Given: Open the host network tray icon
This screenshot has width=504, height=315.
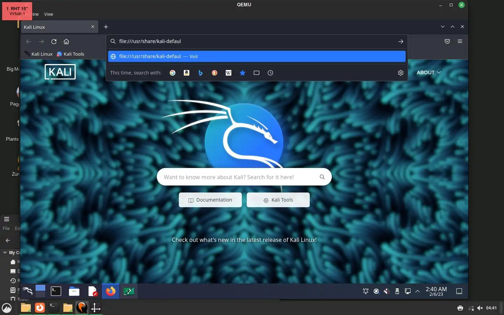Looking at the screenshot, I should 471,308.
